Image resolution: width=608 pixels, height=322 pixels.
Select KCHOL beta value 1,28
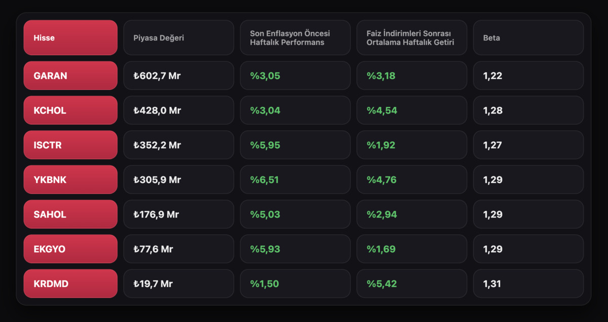(x=528, y=111)
